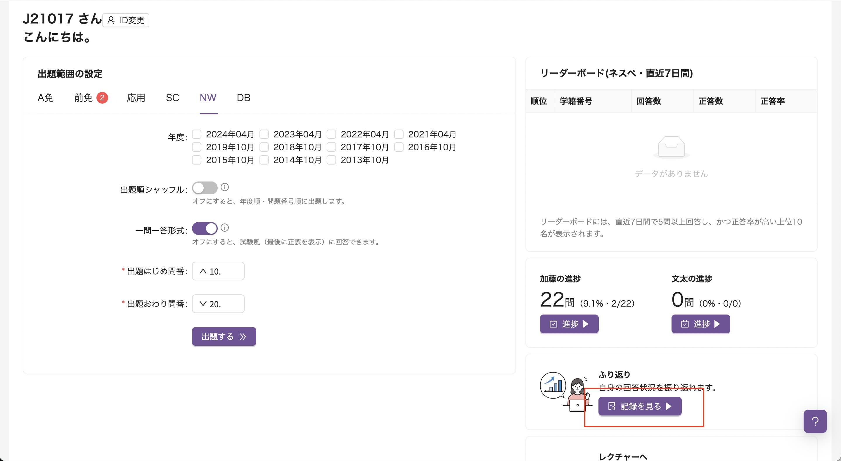841x461 pixels.
Task: Check the 2024年04月 checkbox
Action: click(x=197, y=134)
